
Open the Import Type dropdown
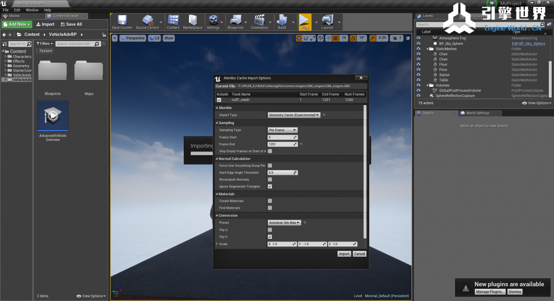(294, 115)
